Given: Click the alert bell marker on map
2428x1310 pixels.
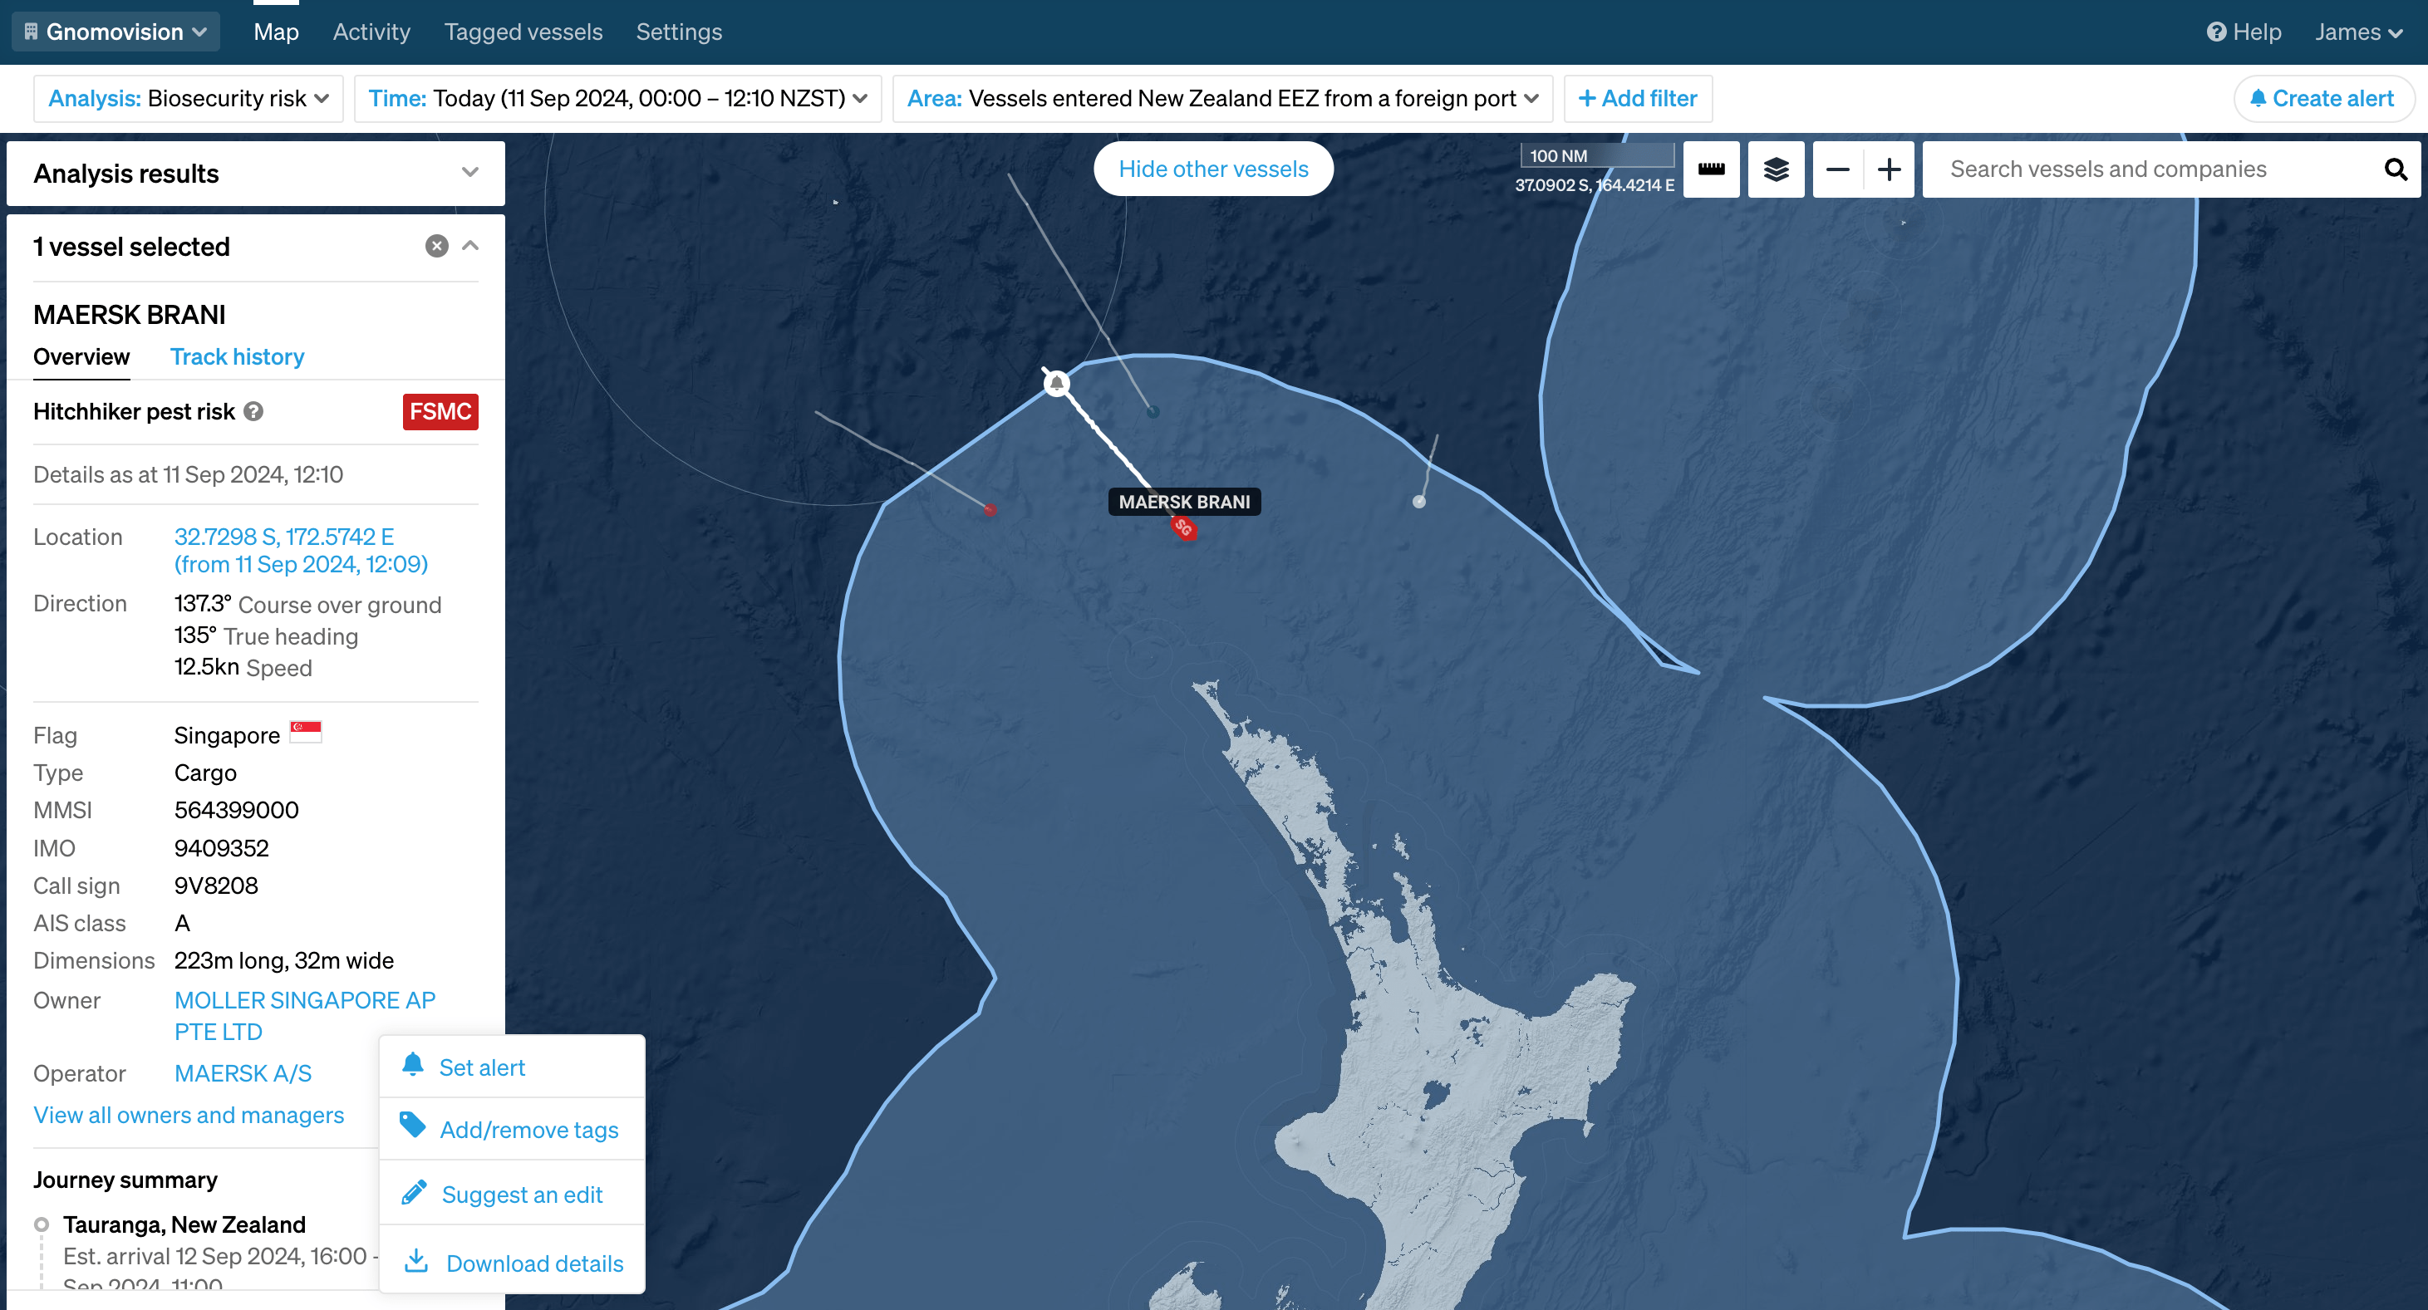Looking at the screenshot, I should [x=1057, y=383].
